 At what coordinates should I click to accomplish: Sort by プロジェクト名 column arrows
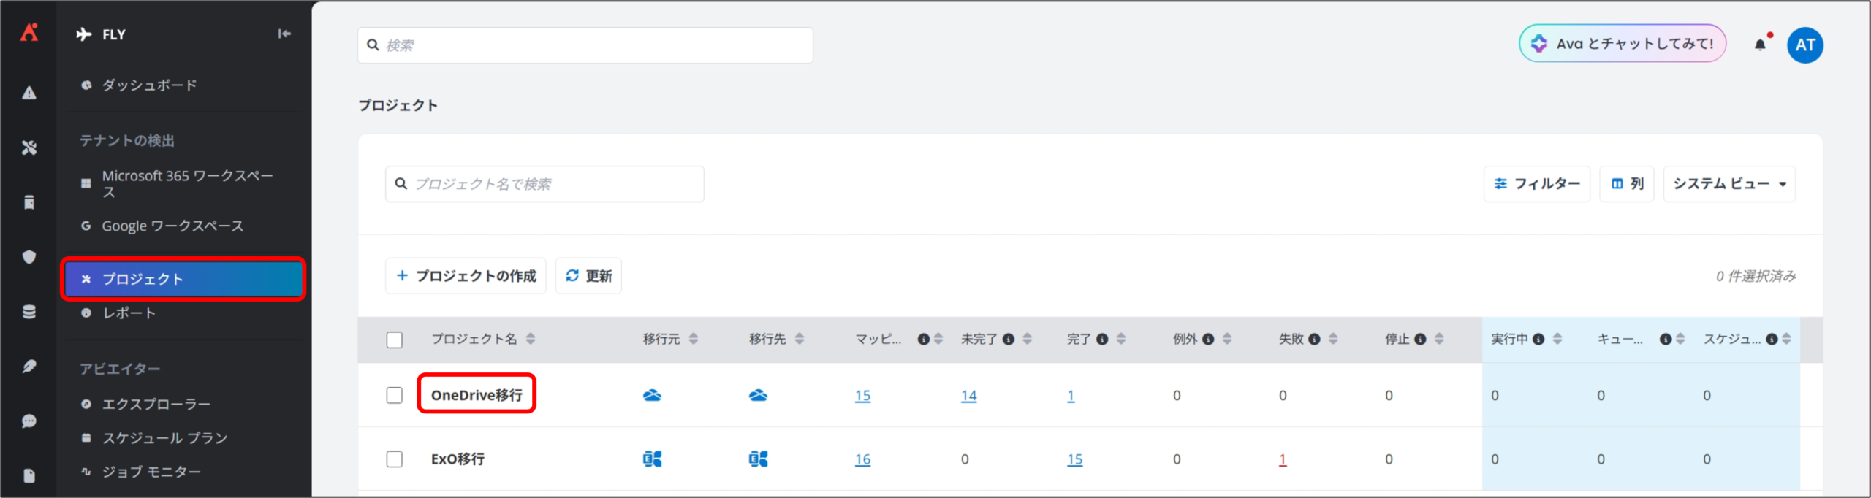point(531,339)
